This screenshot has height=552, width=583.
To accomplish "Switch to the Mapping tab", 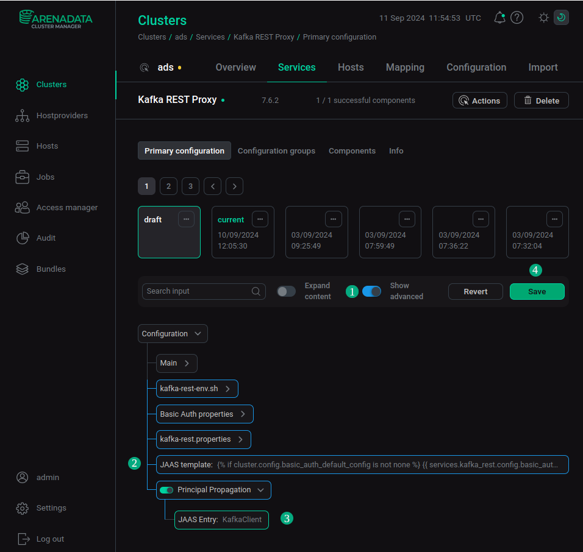I will 405,67.
